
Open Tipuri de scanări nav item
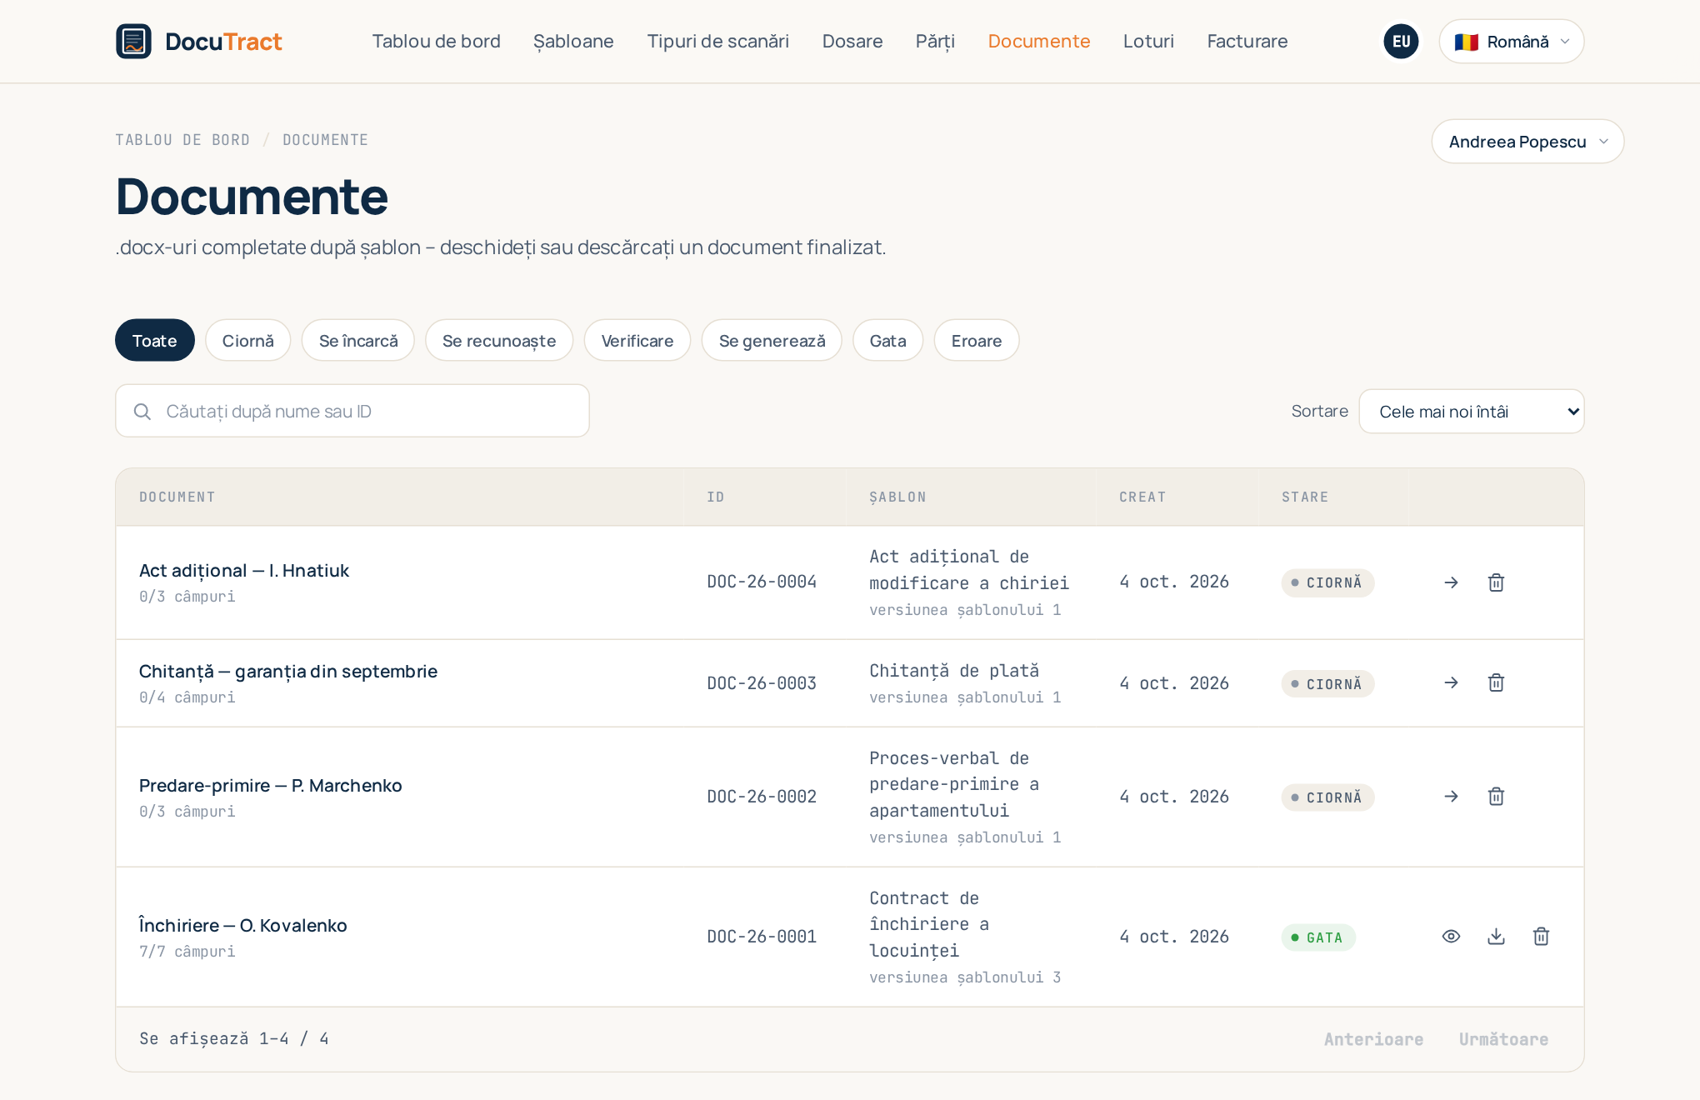(x=717, y=42)
